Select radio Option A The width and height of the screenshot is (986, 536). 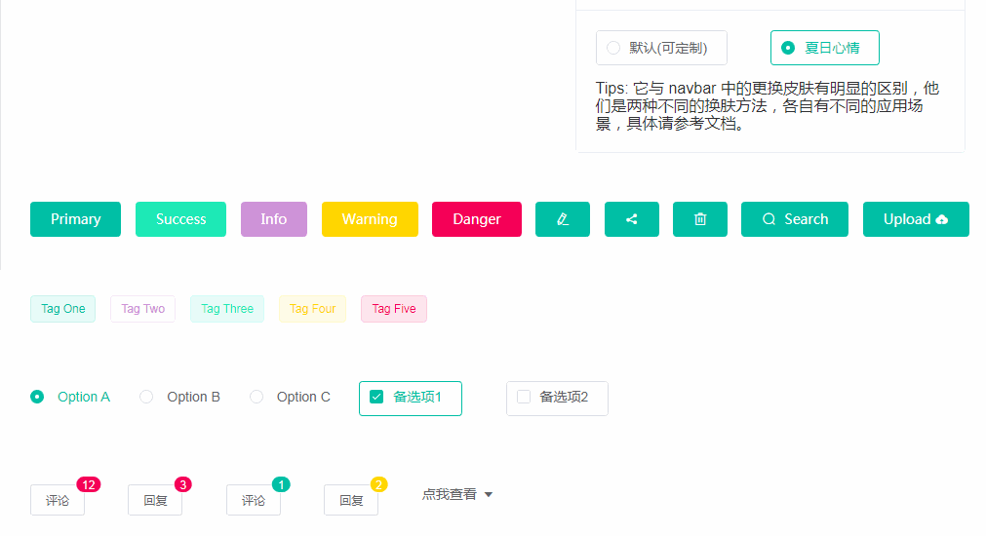pos(70,398)
